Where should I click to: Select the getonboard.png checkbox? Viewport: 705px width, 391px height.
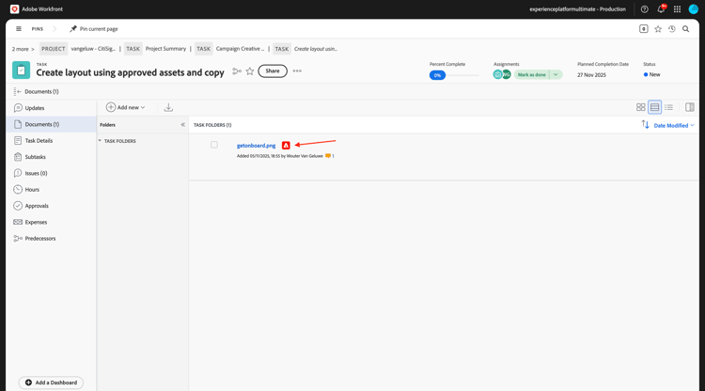pos(214,145)
